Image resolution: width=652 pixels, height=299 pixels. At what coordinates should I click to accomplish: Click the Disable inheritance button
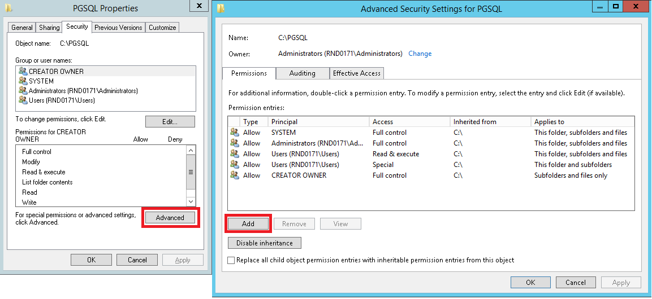click(265, 243)
